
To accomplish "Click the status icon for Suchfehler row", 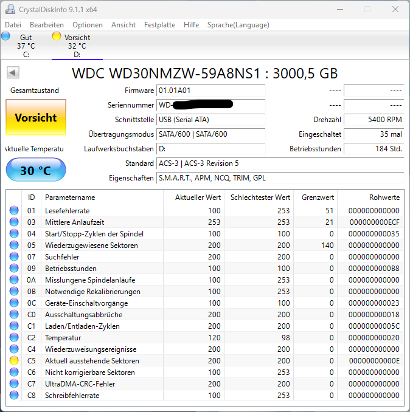I will [14, 256].
